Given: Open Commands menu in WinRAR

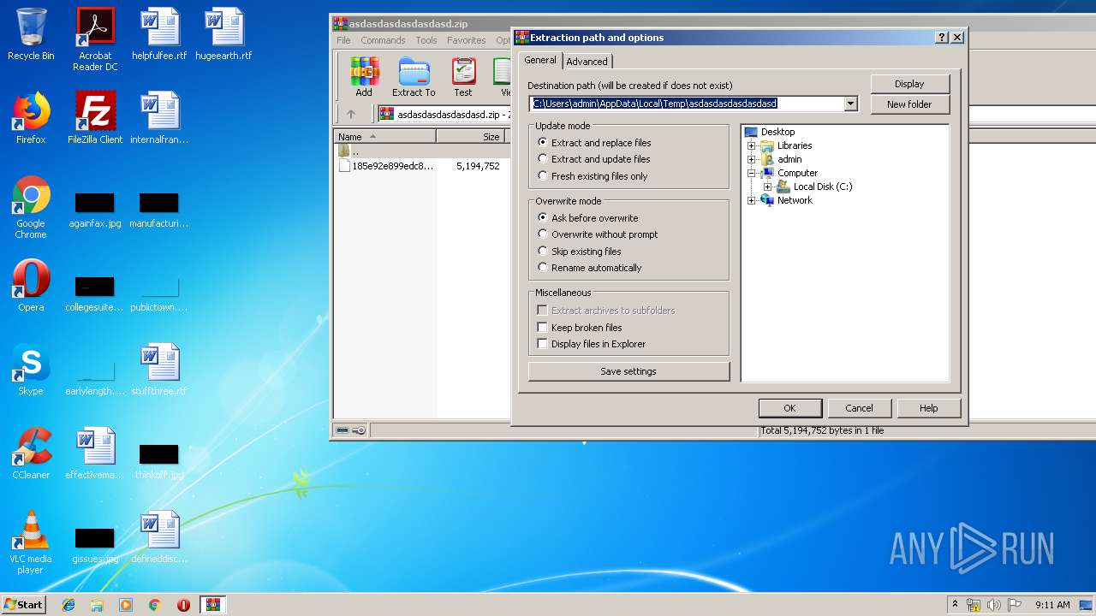Looking at the screenshot, I should pyautogui.click(x=383, y=40).
